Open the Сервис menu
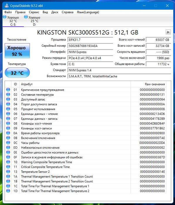This screenshot has width=175, height=205. 34,12
